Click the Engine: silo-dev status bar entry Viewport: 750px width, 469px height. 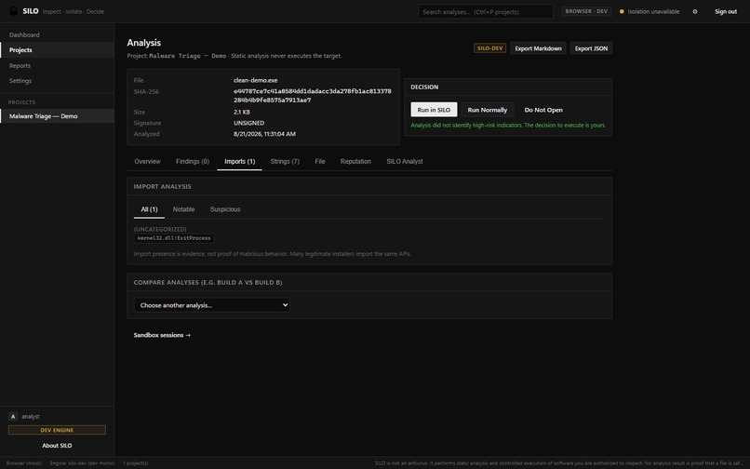[x=82, y=463]
